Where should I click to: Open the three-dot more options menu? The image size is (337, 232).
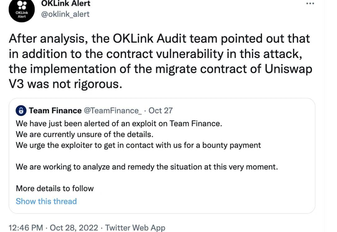click(x=310, y=3)
